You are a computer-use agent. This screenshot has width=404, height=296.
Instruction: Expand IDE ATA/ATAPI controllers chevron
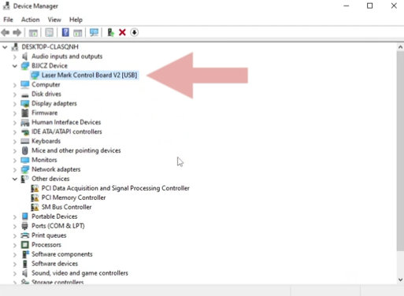pyautogui.click(x=15, y=132)
